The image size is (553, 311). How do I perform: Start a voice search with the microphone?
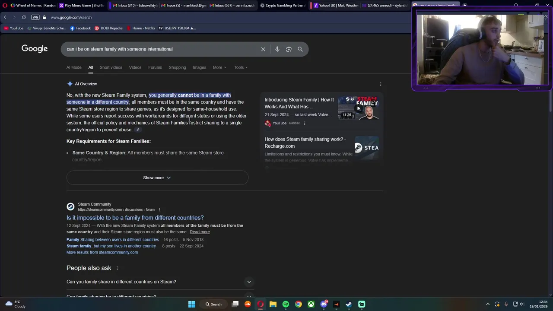(277, 49)
